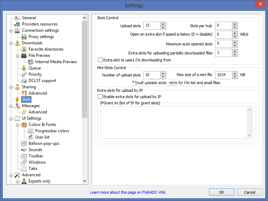The image size is (268, 201).
Task: Click the extra slot speed limit field
Action: click(224, 35)
